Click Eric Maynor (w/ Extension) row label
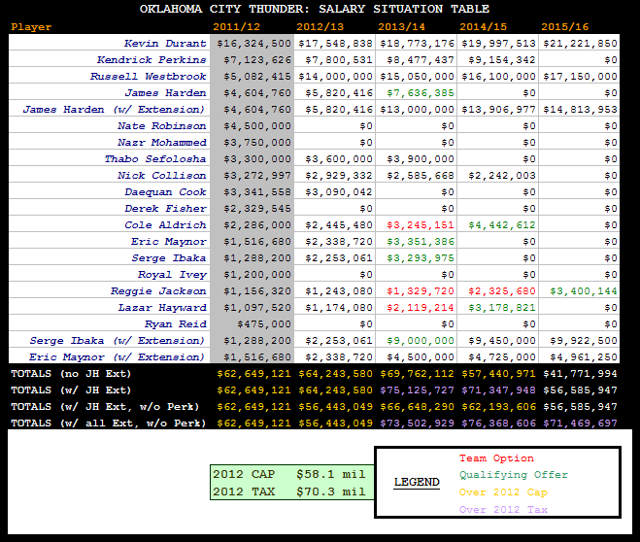This screenshot has height=542, width=640. point(117,357)
